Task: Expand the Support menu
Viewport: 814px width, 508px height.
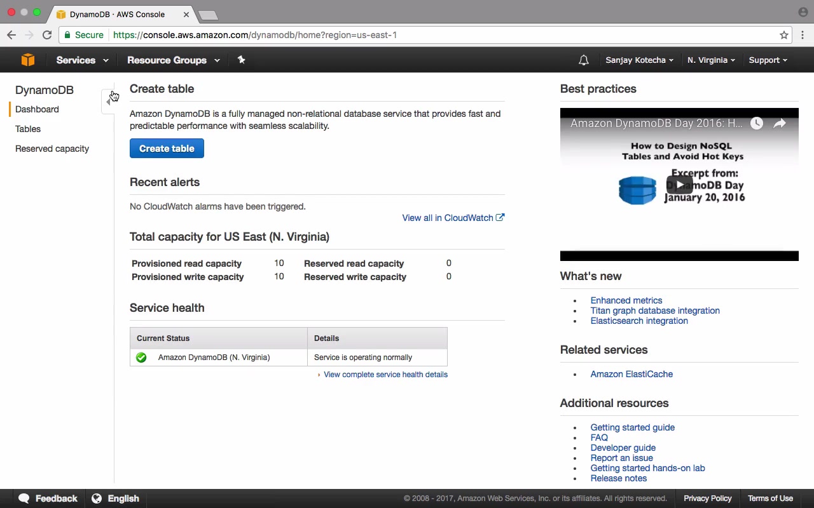Action: [768, 60]
